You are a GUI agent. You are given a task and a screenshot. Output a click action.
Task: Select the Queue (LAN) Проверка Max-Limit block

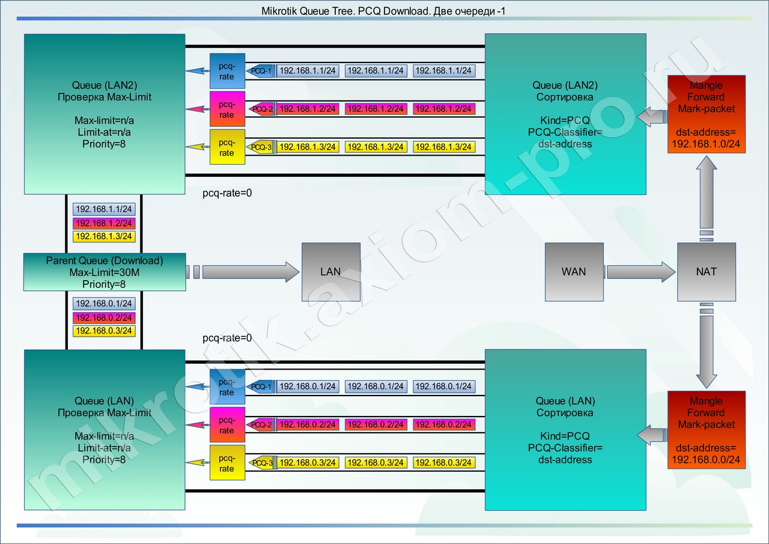point(105,430)
